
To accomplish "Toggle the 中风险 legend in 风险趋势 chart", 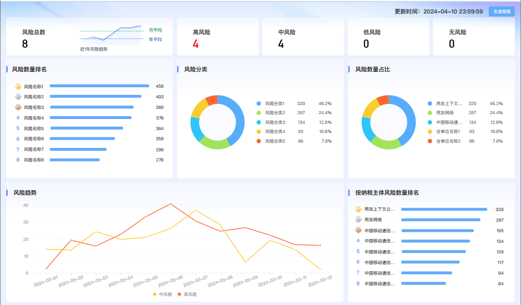I will point(162,294).
